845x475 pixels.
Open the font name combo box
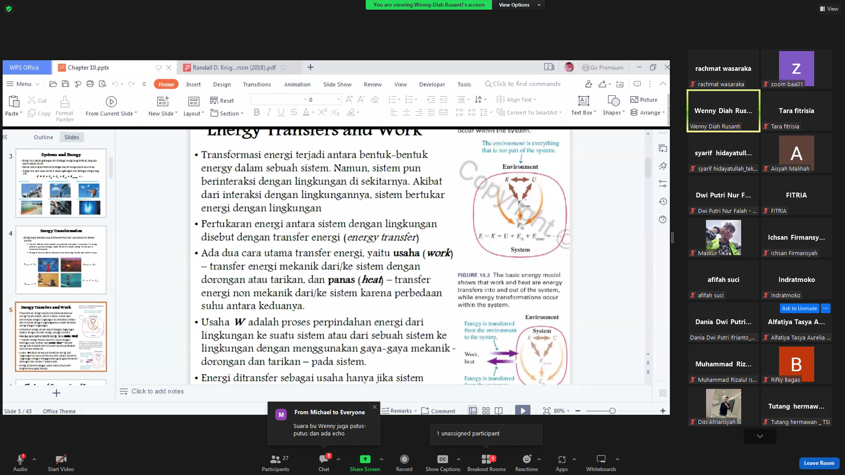click(279, 100)
